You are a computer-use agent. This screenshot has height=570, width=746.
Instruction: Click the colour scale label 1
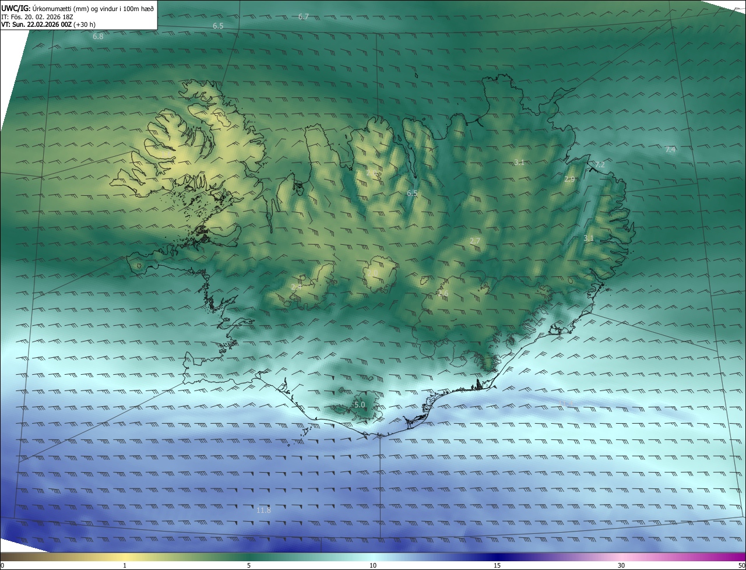click(125, 565)
